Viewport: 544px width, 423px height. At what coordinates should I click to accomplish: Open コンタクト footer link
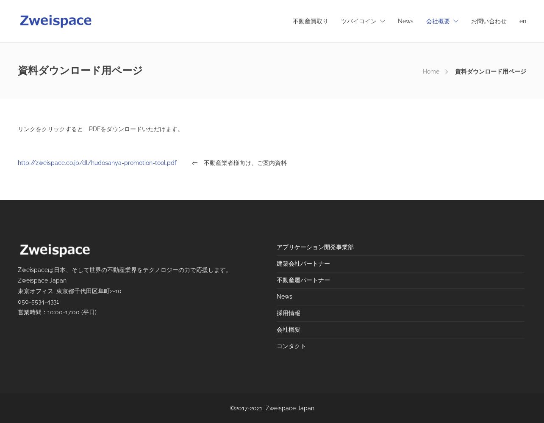[x=291, y=346]
